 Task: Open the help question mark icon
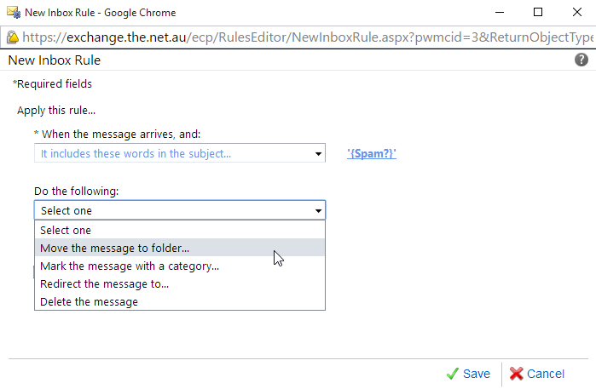tap(582, 60)
